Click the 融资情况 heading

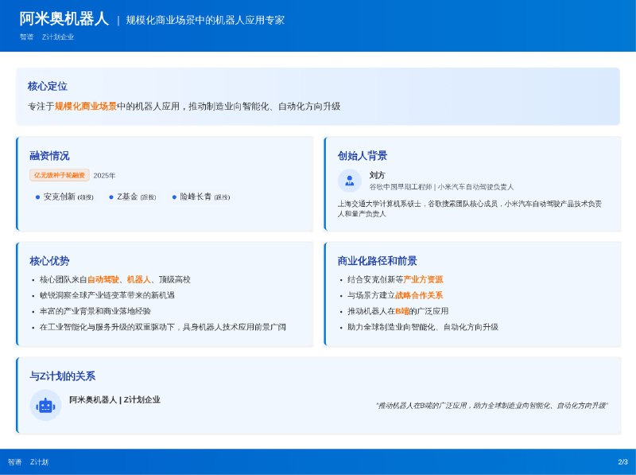(x=49, y=155)
